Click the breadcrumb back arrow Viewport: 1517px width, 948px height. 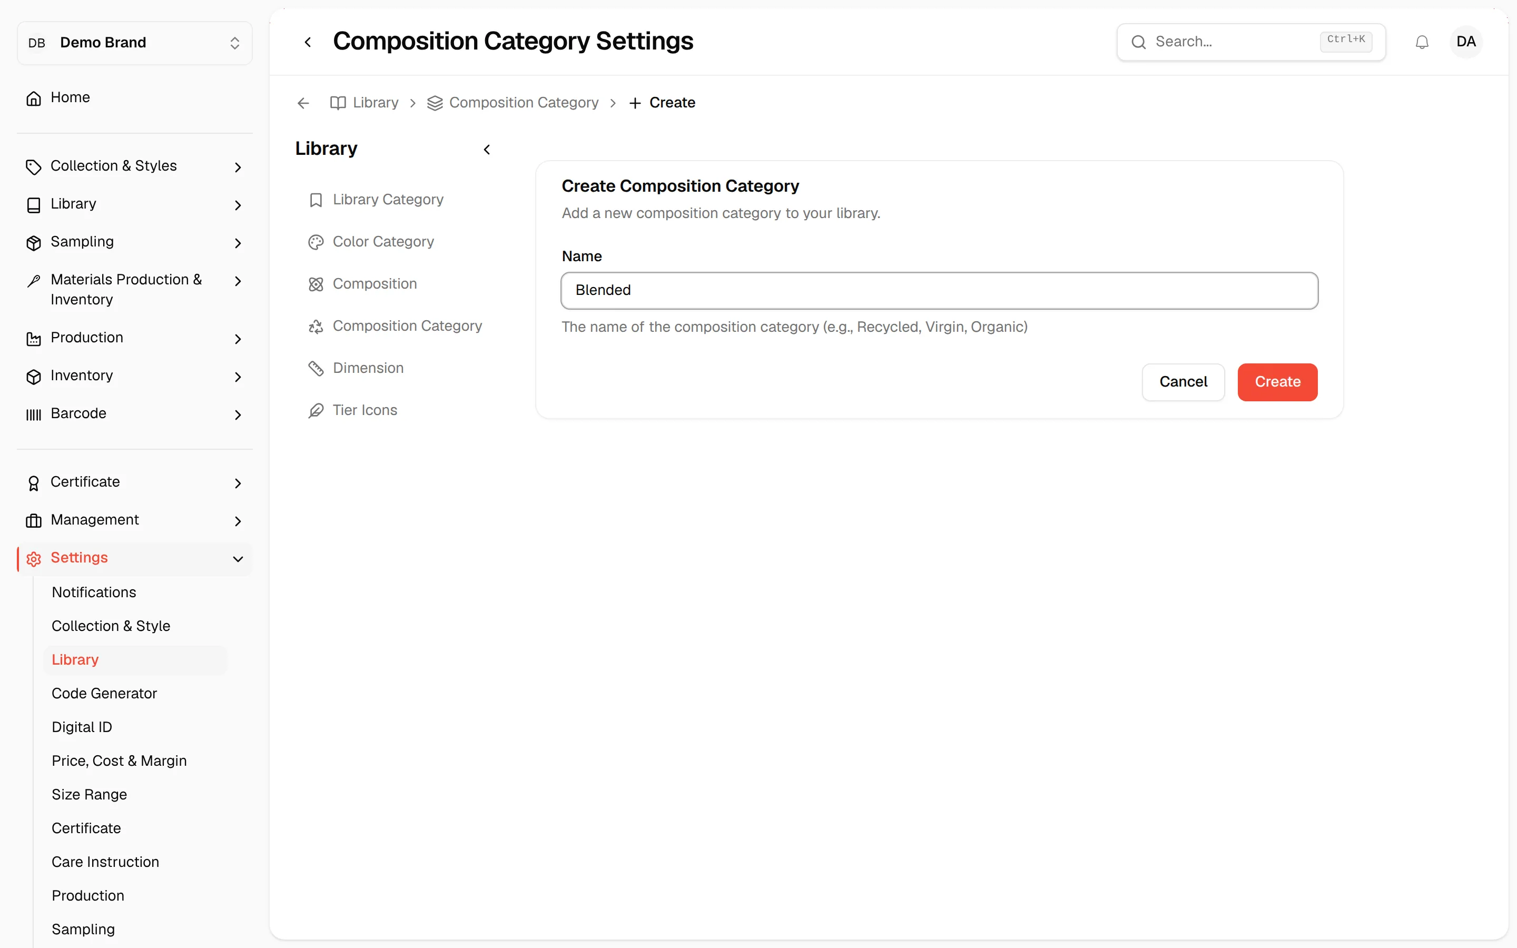tap(303, 103)
